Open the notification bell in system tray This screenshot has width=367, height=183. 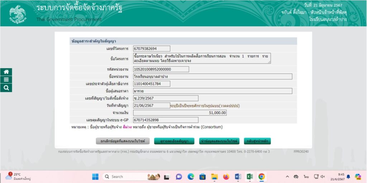click(x=348, y=177)
